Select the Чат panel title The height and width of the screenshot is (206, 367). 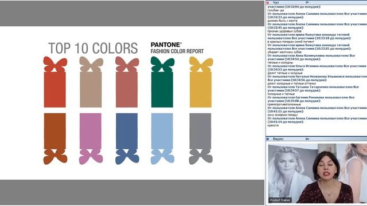[276, 2]
